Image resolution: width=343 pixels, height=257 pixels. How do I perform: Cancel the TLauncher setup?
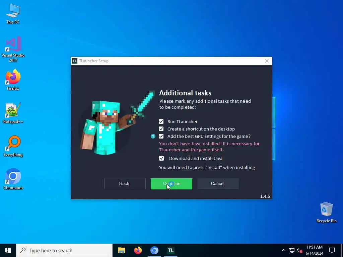(x=218, y=184)
